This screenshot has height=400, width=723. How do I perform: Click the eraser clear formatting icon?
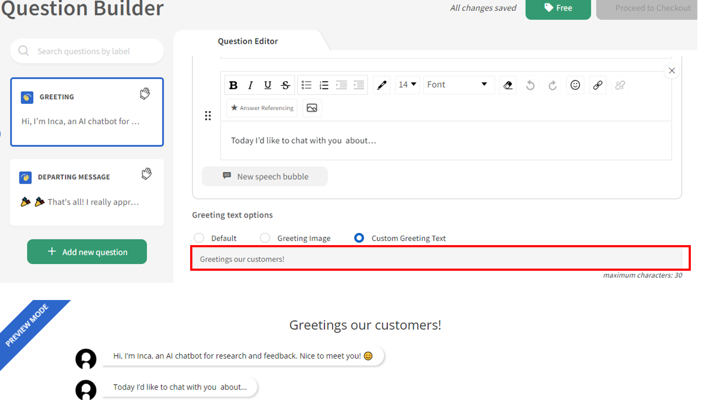(508, 85)
